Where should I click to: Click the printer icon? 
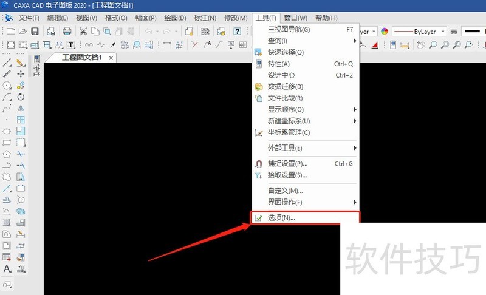click(67, 32)
